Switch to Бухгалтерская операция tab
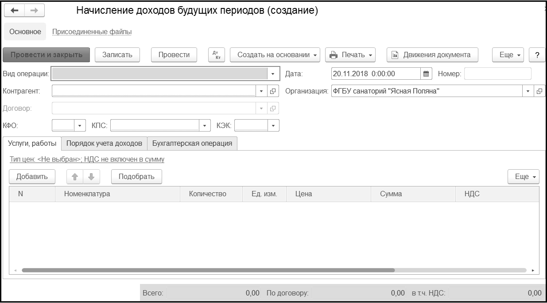The height and width of the screenshot is (303, 547). tap(192, 144)
